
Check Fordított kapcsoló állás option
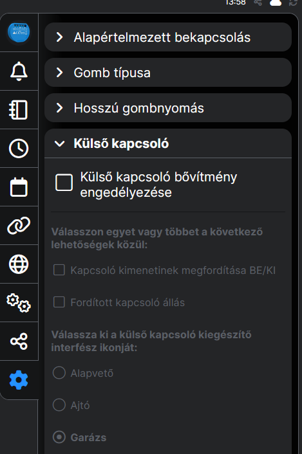click(x=59, y=302)
